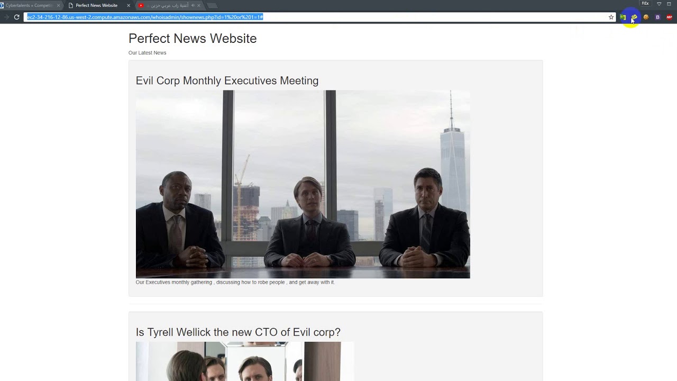
Task: Close the Cybertalents tab
Action: [x=58, y=5]
